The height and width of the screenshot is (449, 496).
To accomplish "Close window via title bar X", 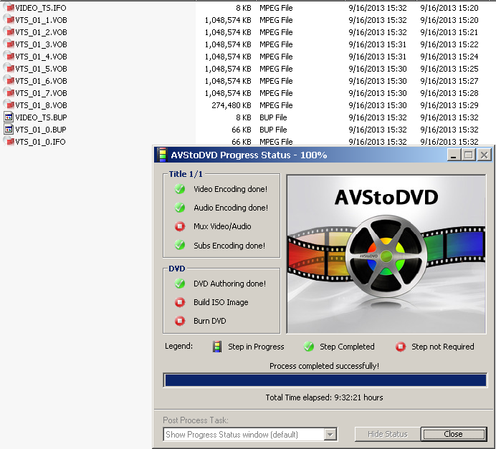I will click(x=484, y=155).
